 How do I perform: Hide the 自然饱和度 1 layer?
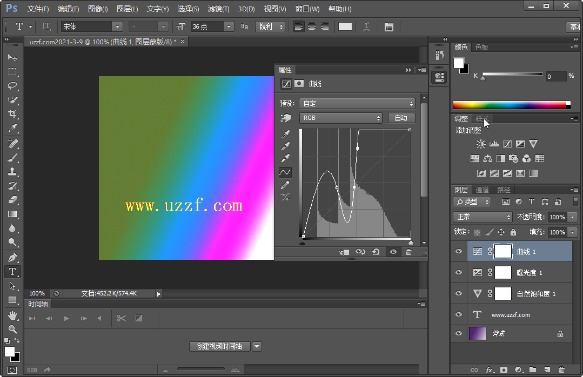click(458, 293)
